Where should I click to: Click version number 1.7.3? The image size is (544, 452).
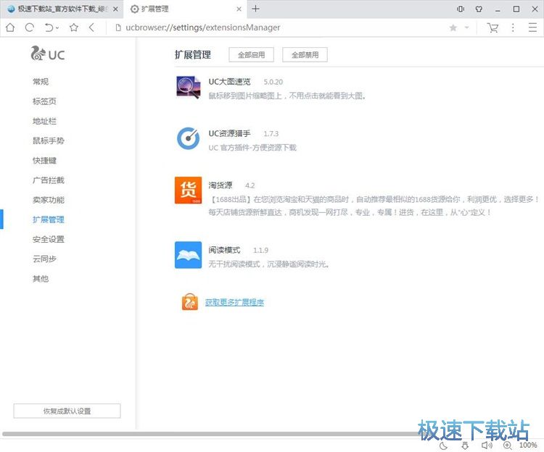(271, 134)
